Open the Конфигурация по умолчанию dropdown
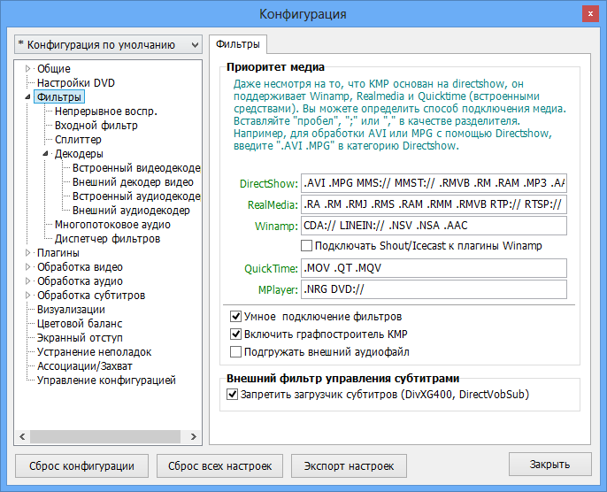Screen dimensions: 607x492 click(x=108, y=45)
